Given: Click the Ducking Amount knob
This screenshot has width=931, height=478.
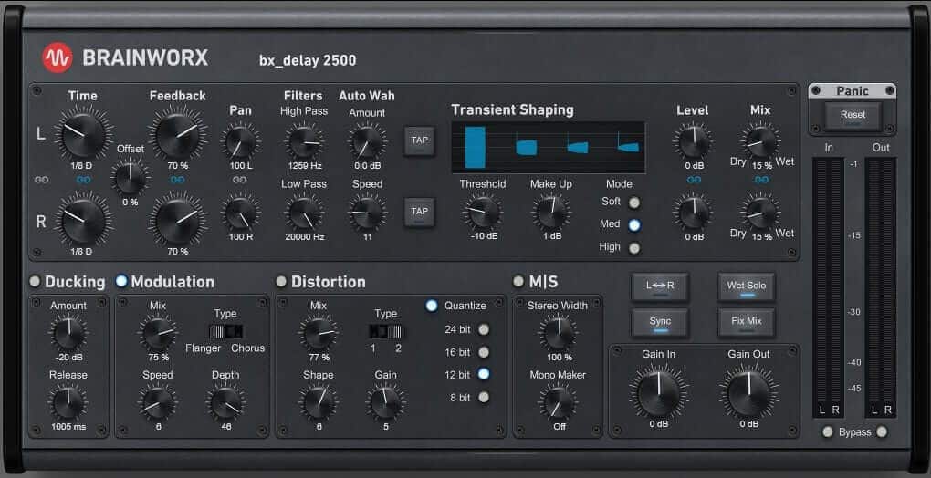Looking at the screenshot, I should 68,333.
